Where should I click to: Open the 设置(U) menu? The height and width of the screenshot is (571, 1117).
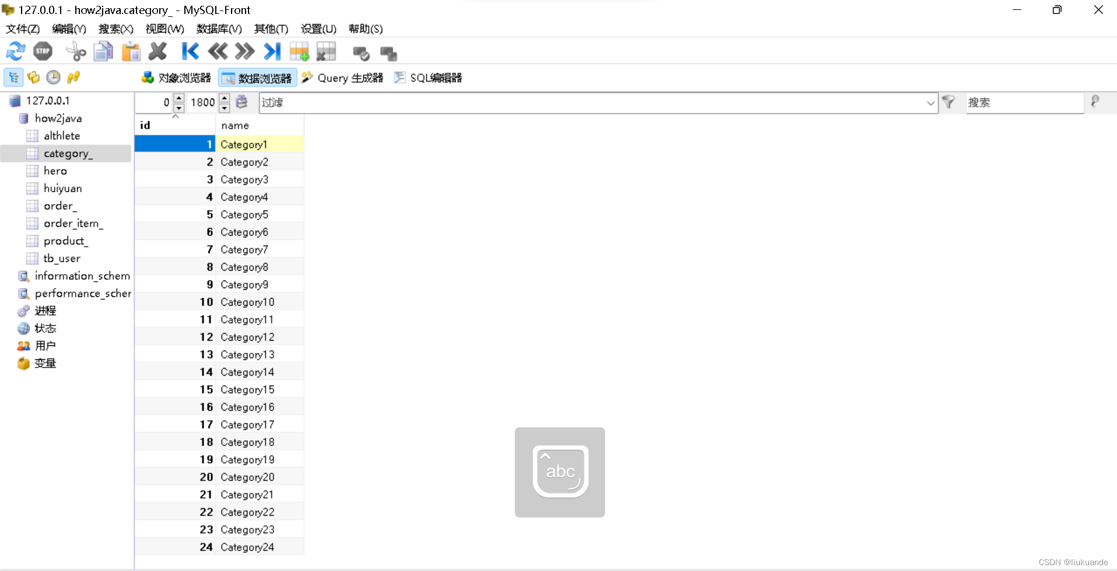(318, 29)
